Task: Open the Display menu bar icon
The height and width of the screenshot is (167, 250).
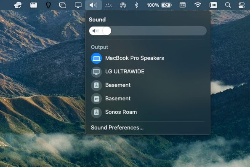Action: [78, 5]
